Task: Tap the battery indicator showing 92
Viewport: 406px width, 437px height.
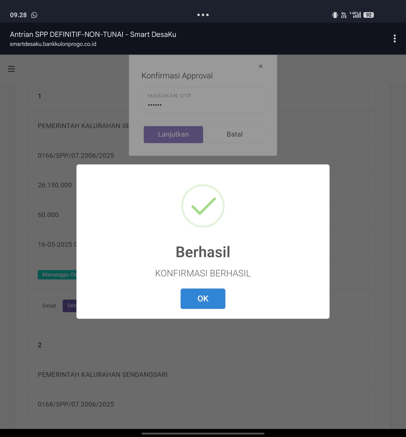Action: 369,15
